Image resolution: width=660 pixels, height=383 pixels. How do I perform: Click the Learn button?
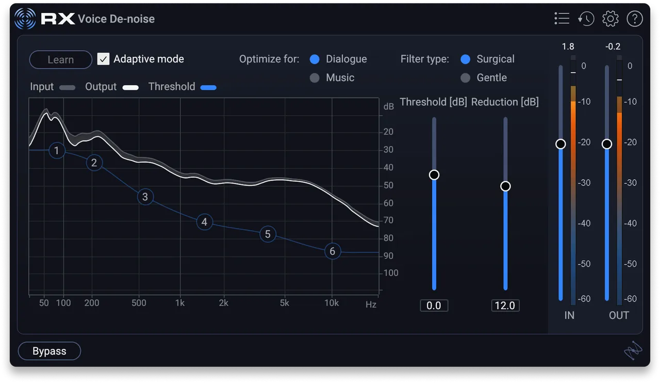click(61, 59)
